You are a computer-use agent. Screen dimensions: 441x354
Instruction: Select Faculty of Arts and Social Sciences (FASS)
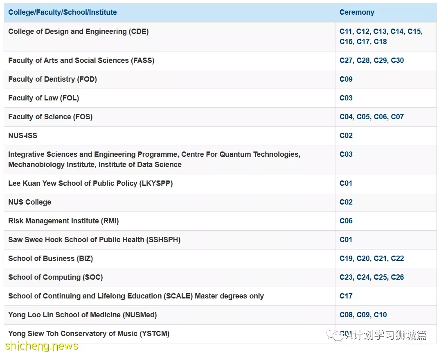click(x=81, y=60)
